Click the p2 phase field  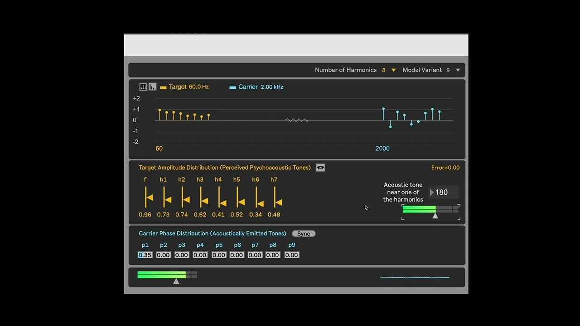(x=163, y=255)
